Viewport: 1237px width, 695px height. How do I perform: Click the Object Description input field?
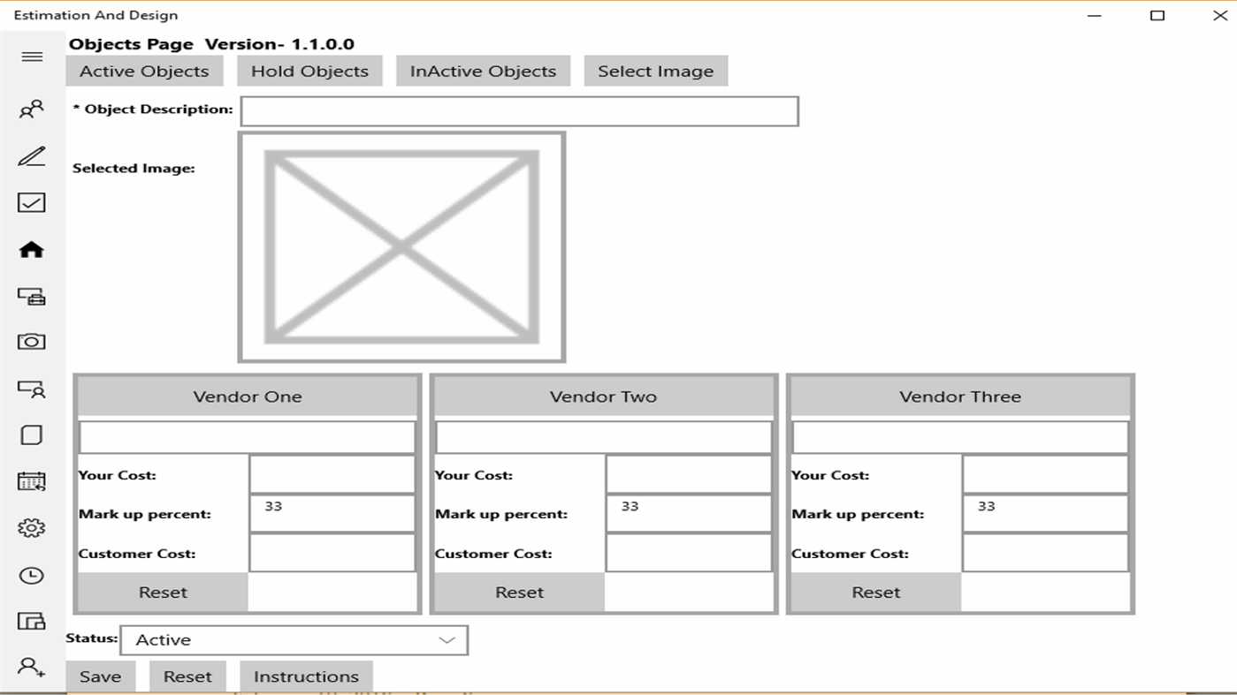520,110
